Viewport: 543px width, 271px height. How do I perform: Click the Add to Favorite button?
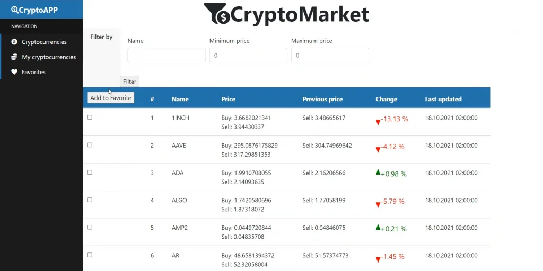110,98
